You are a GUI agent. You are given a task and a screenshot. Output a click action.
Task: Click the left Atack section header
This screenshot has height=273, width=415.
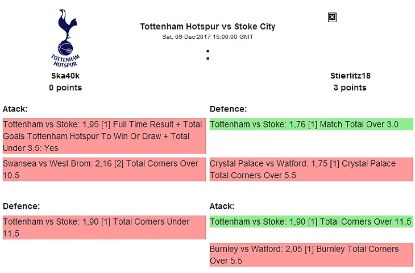[15, 109]
